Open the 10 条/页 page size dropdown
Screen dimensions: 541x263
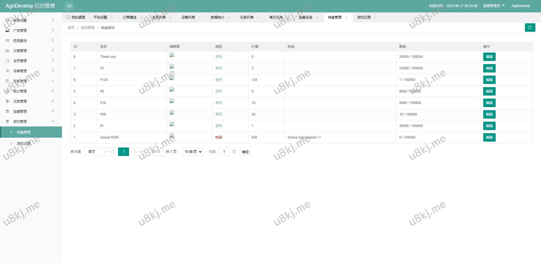192,152
